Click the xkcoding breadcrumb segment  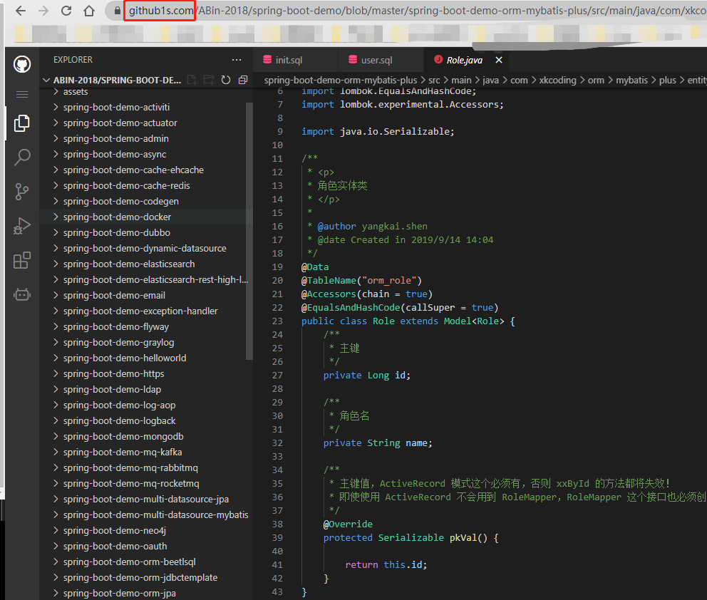click(558, 81)
